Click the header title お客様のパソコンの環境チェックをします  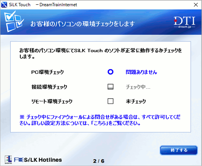(x=83, y=24)
